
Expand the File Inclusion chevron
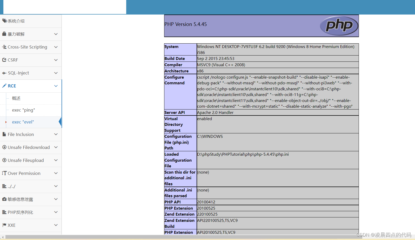56,134
